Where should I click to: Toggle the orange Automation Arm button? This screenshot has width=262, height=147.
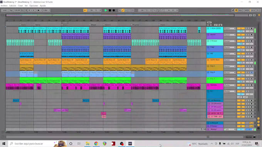click(123, 10)
